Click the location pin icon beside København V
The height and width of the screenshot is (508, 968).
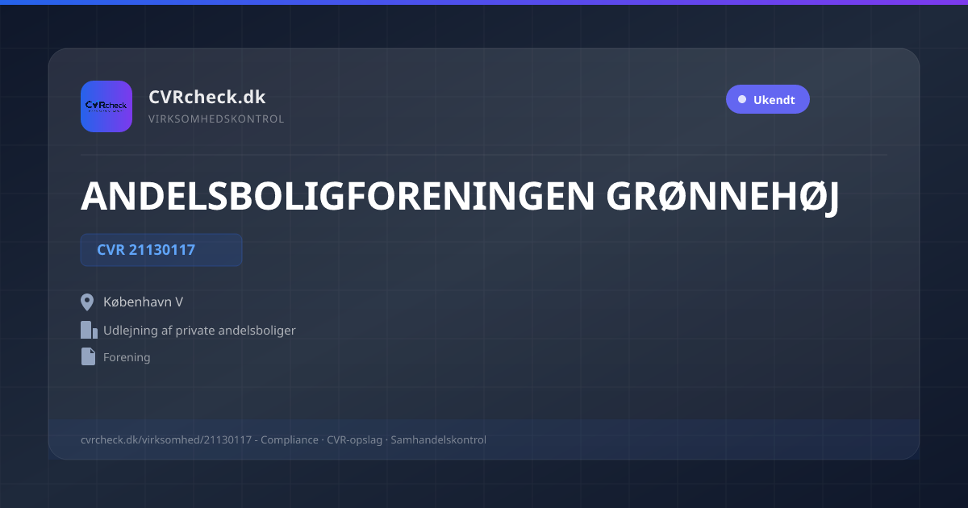click(88, 302)
